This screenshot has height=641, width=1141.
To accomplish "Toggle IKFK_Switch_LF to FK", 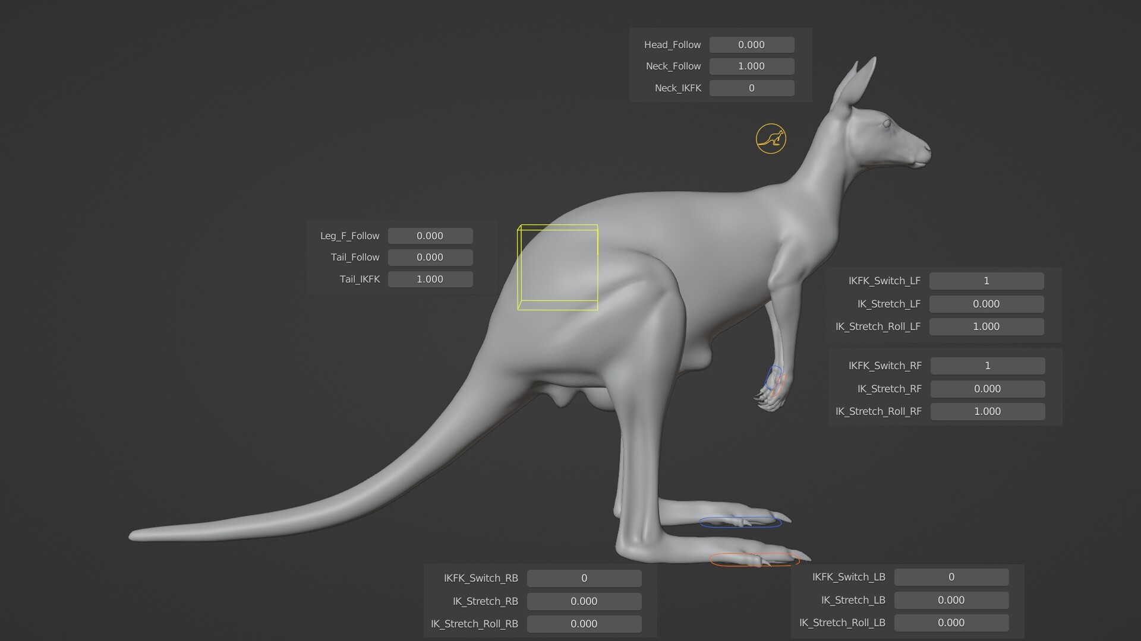I will [986, 281].
